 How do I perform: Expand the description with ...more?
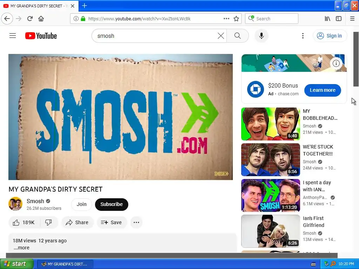coord(21,248)
